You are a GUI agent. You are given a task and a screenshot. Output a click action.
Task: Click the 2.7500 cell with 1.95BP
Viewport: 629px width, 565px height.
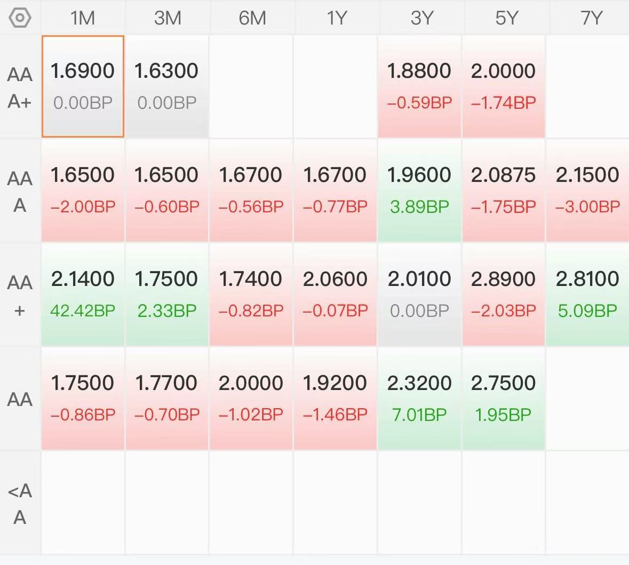pyautogui.click(x=504, y=399)
